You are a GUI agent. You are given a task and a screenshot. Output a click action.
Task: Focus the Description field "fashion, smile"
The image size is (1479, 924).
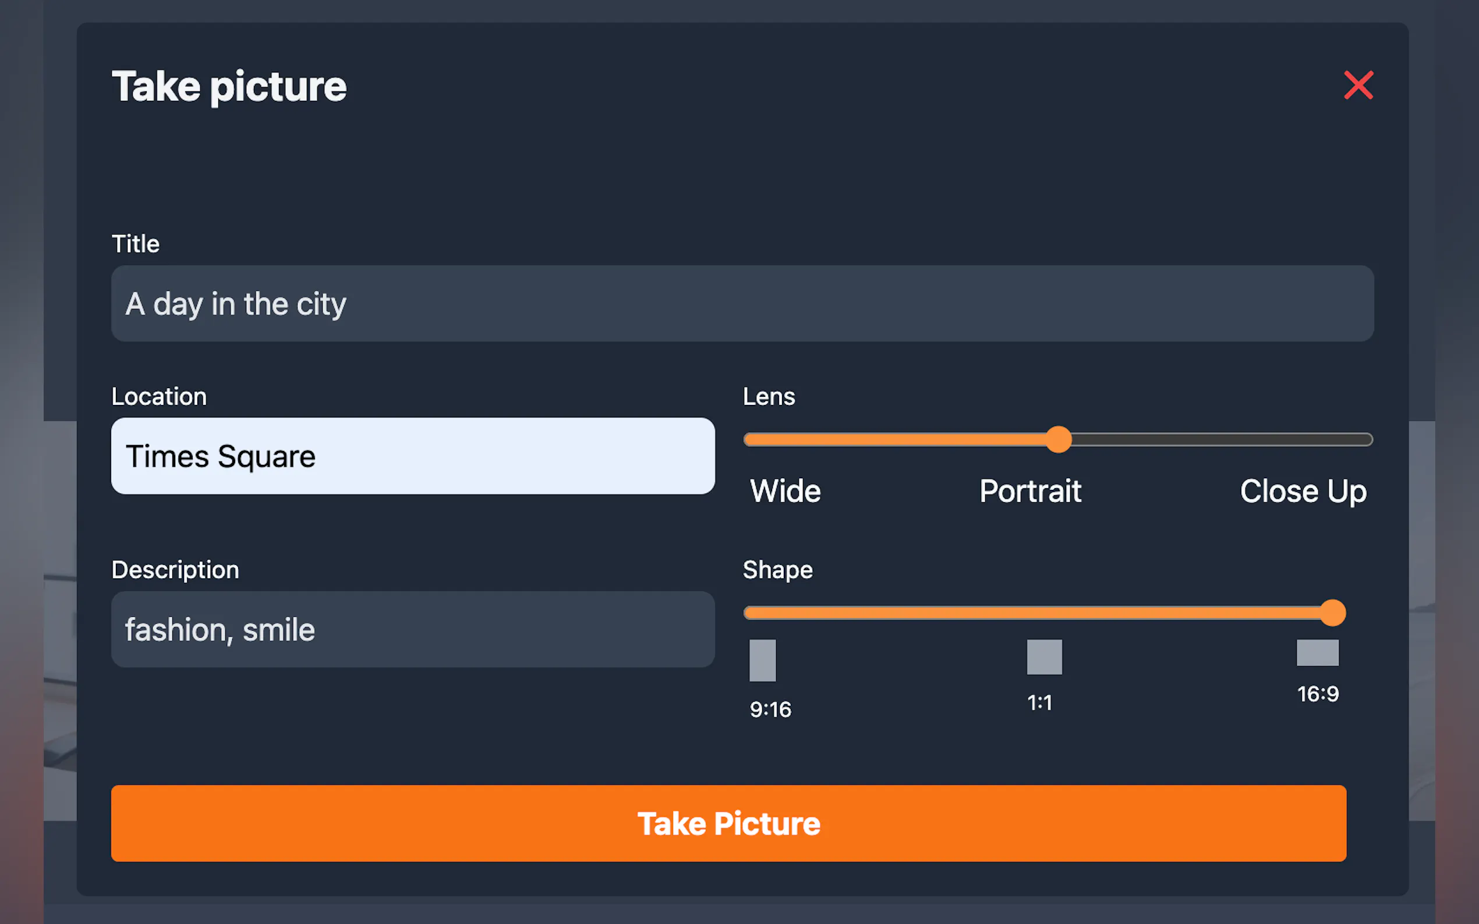coord(413,630)
